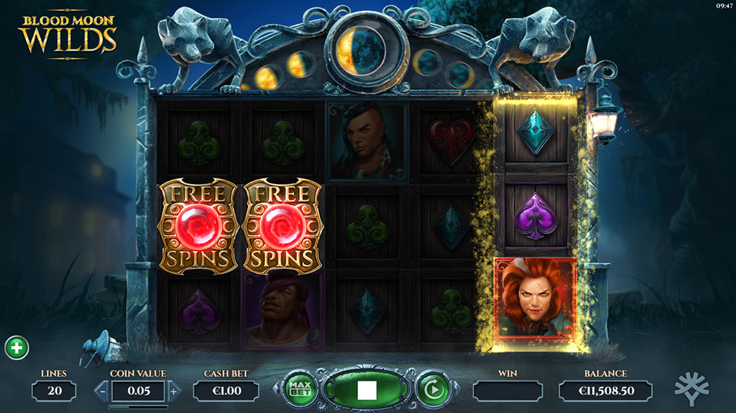The height and width of the screenshot is (413, 736).
Task: Select the second Free Spins scatter symbol
Action: click(x=283, y=225)
